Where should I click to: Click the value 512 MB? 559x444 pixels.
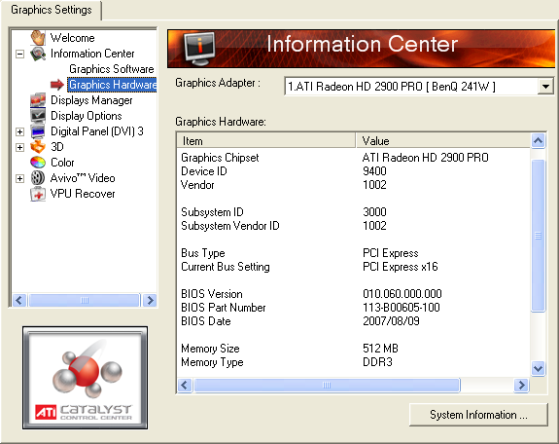click(x=380, y=349)
